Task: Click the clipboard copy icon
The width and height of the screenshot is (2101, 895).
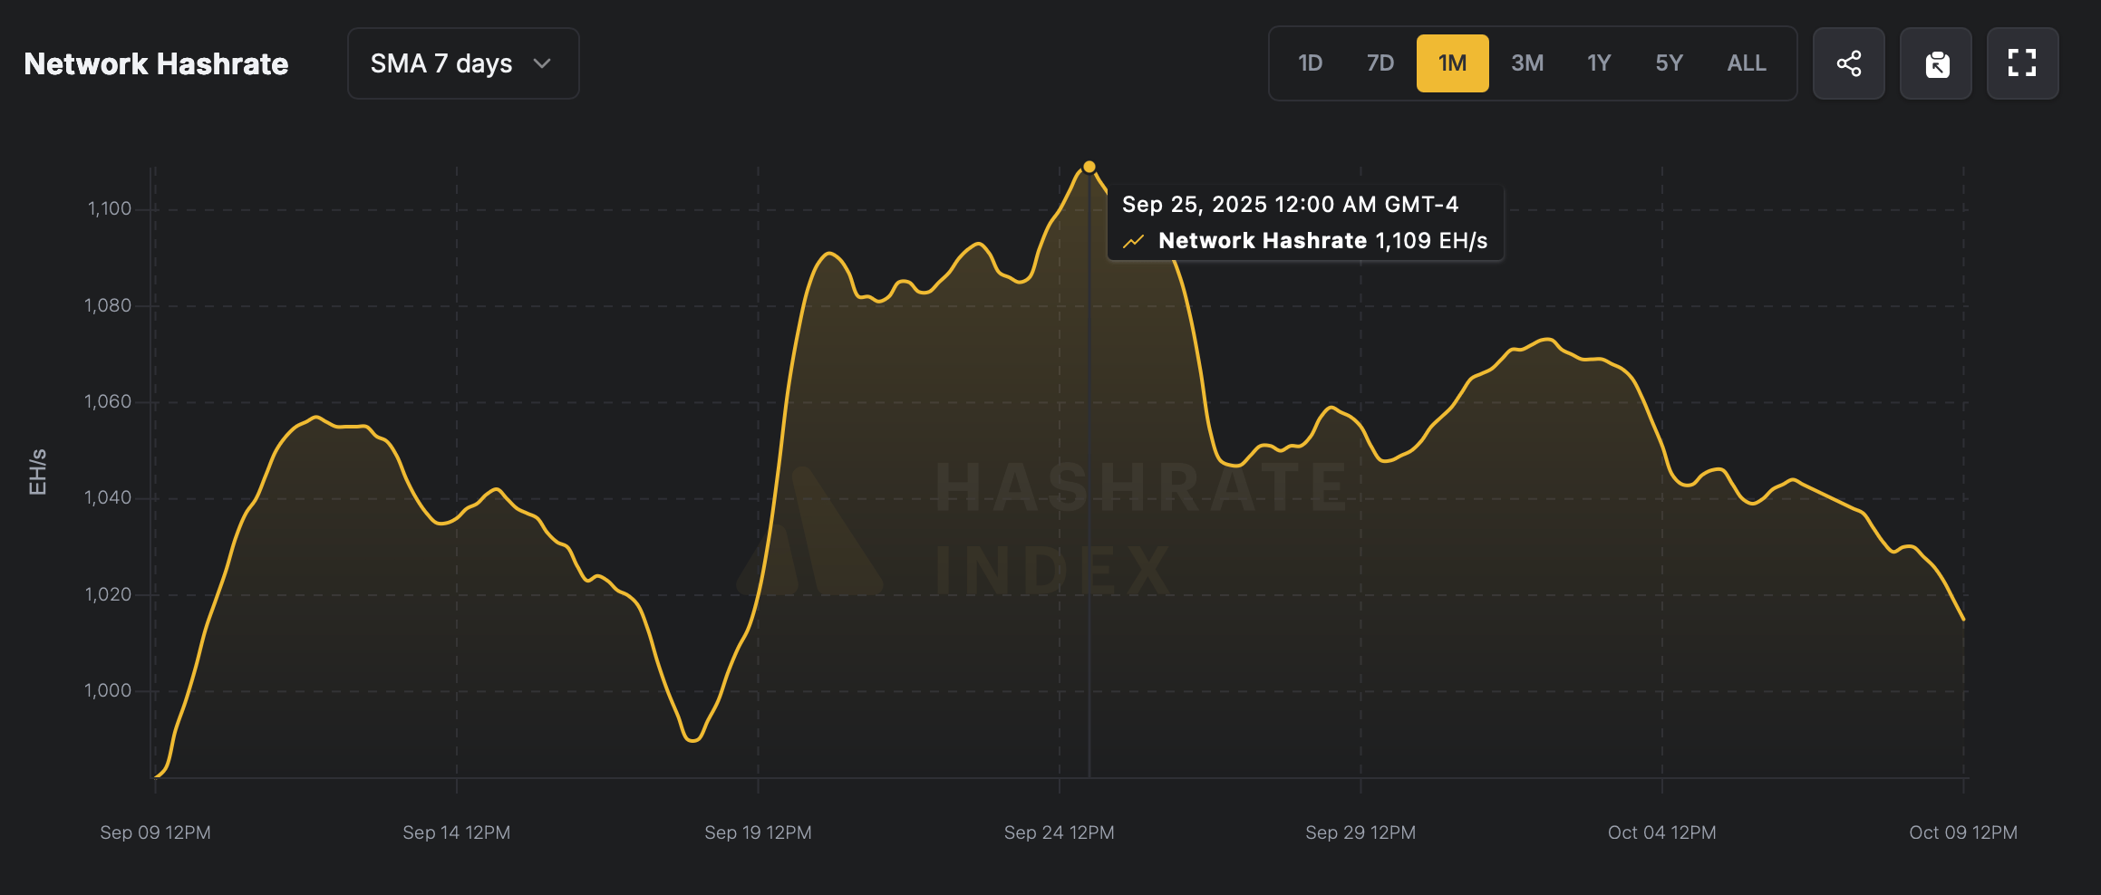Action: [1936, 63]
